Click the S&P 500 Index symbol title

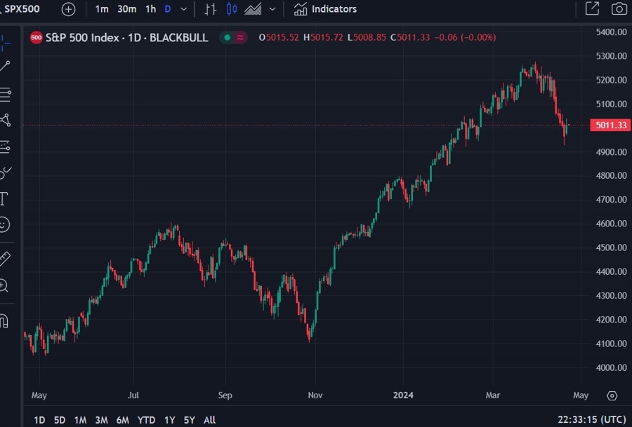coord(127,38)
